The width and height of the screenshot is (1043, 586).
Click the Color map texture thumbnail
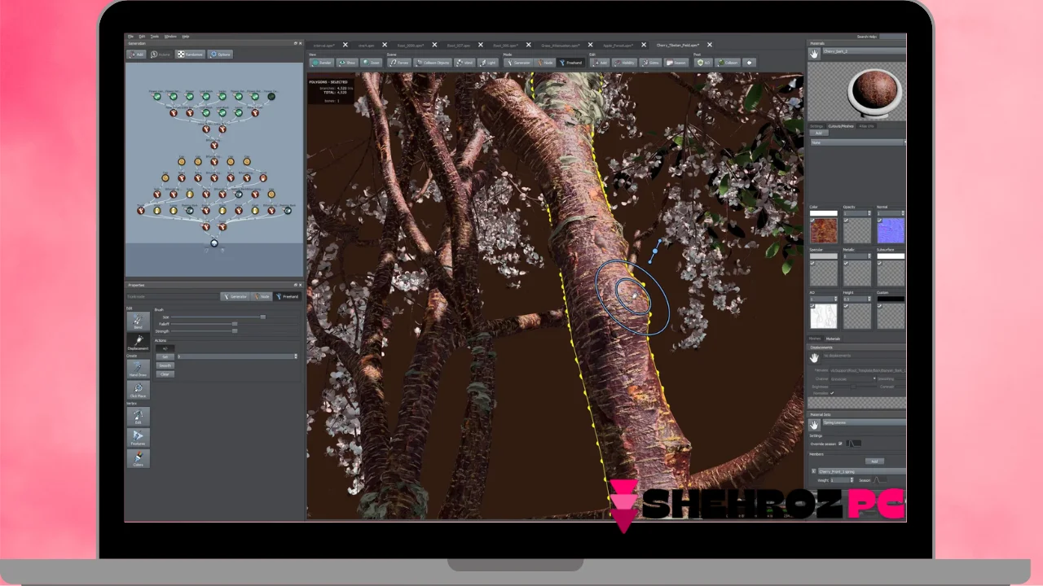[x=824, y=231]
